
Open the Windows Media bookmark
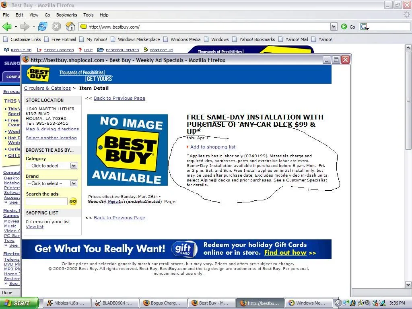[x=182, y=39]
